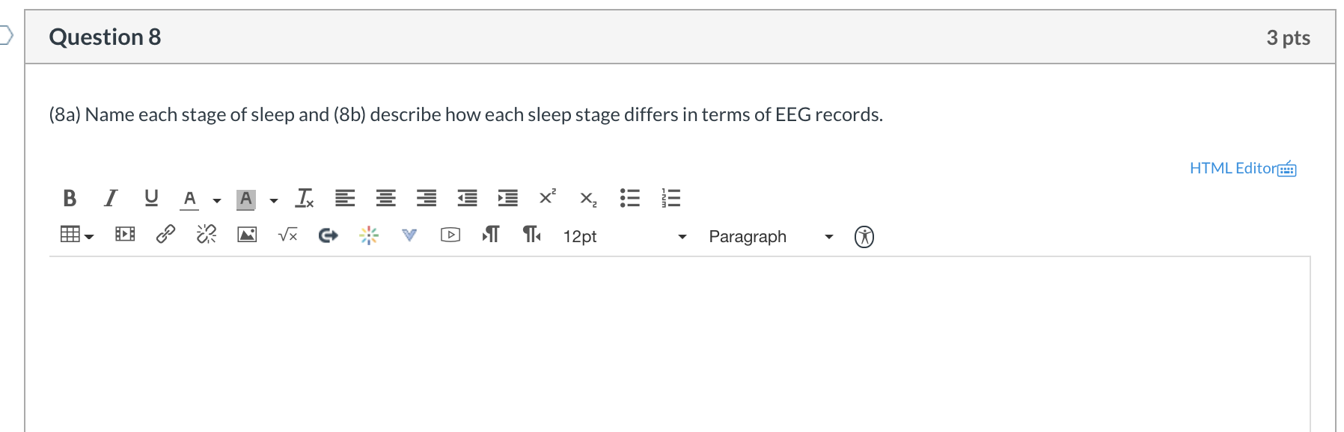Open the Paragraph style dropdown
This screenshot has width=1344, height=432.
click(x=769, y=236)
